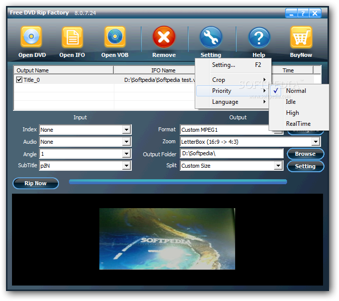Click the Output Name column header
Viewport: 339px width, 301px height.
point(64,70)
